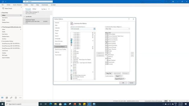Expand the View tab tree node
Screen dimensions: 189x106
click(x=106, y=53)
